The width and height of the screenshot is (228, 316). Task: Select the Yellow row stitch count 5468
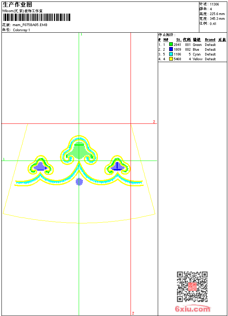177,59
